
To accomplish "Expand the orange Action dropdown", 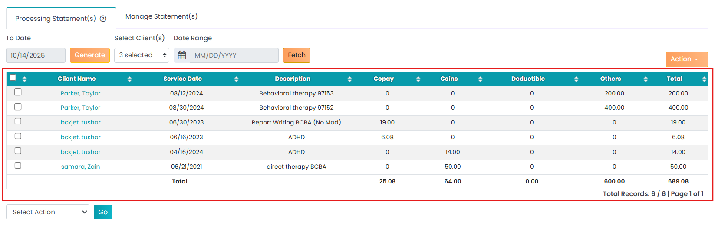I will click(686, 59).
